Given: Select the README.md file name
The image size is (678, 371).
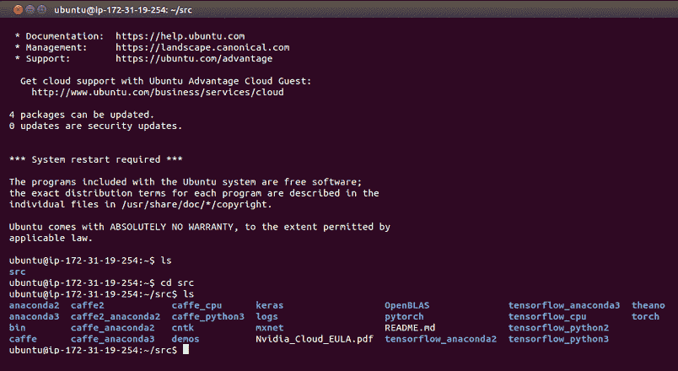Looking at the screenshot, I should (410, 328).
